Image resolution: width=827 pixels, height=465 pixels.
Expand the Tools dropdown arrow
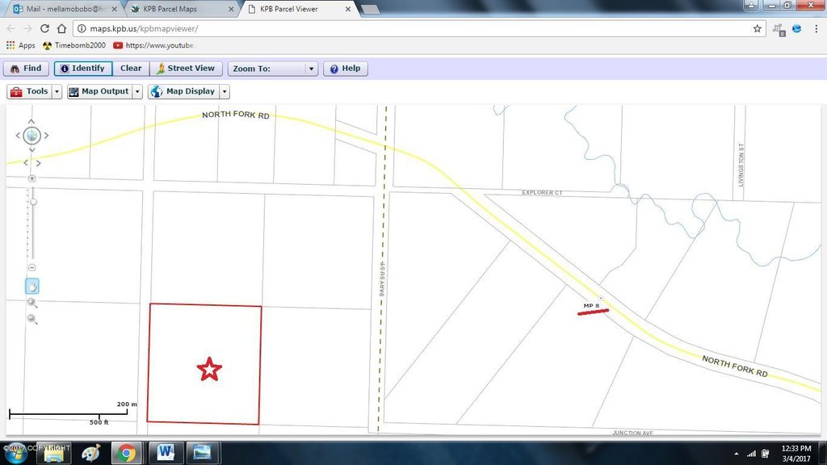pos(57,92)
